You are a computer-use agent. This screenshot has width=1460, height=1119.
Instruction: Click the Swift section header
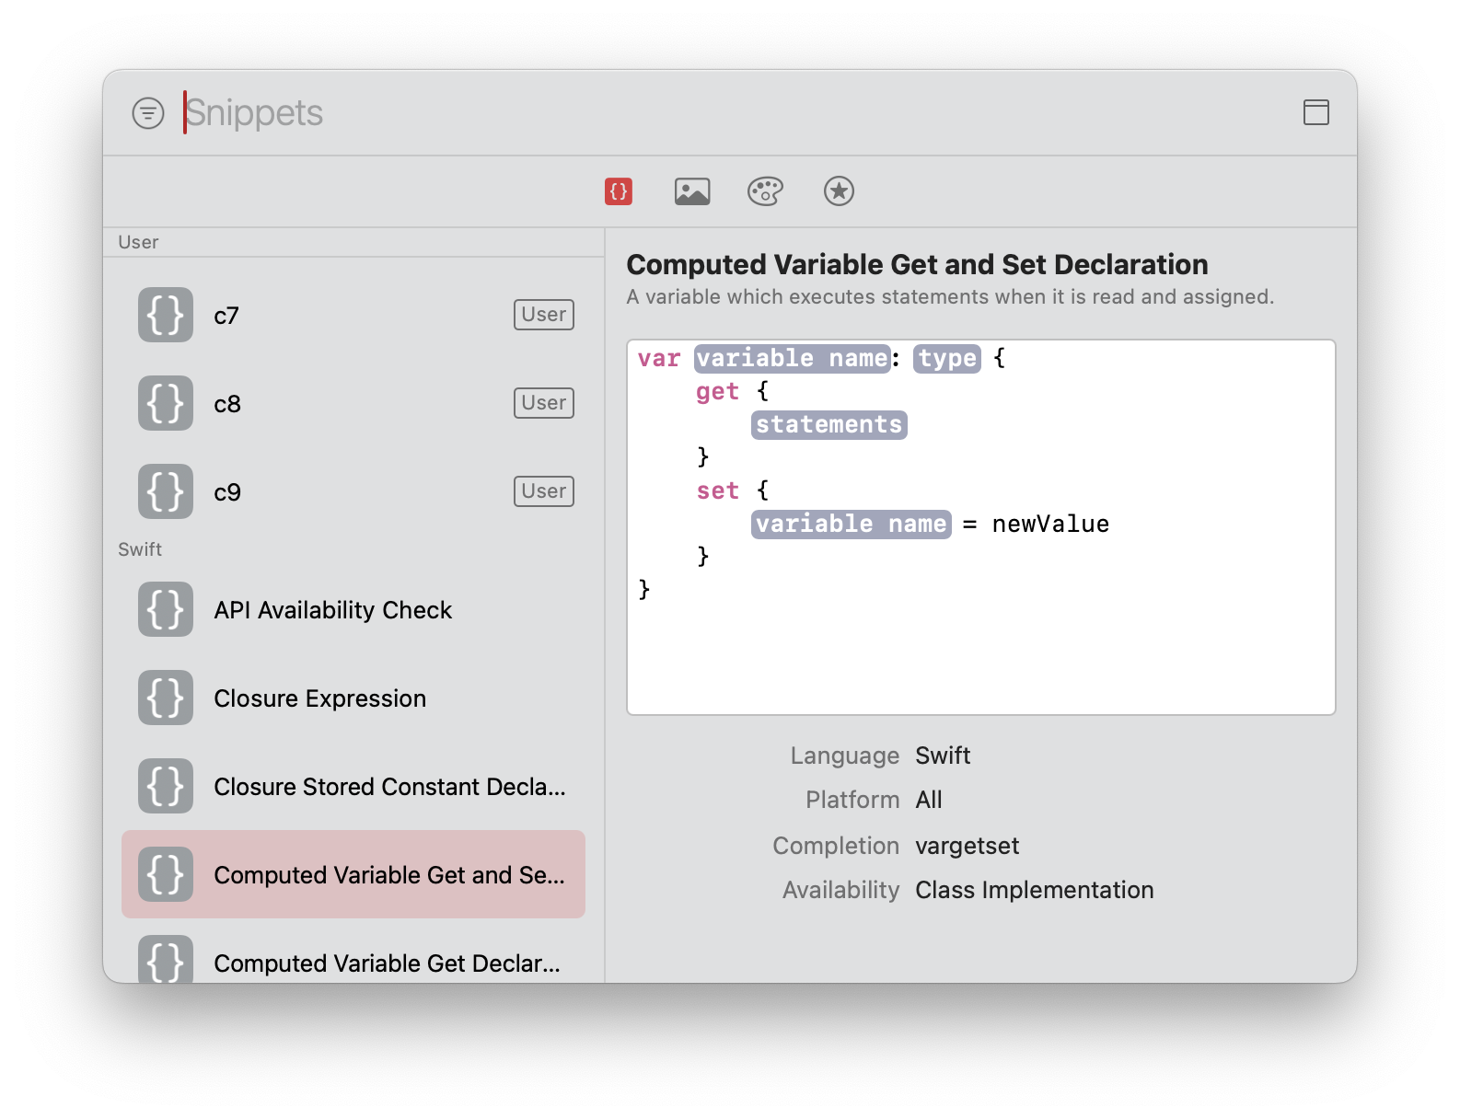pos(140,549)
